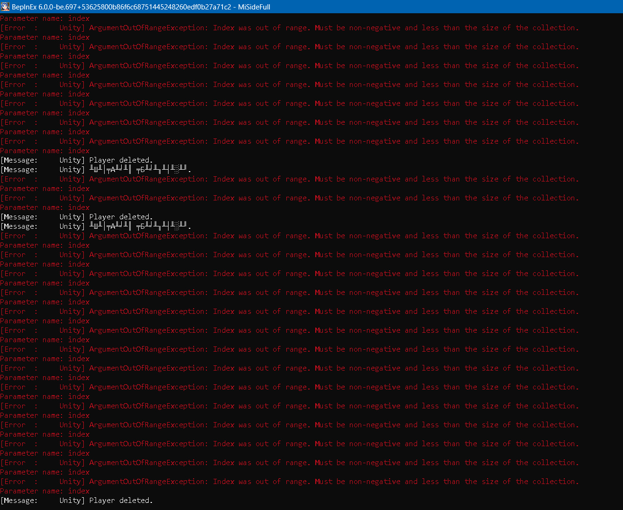Click the BepInEx app icon in title bar

[5, 7]
